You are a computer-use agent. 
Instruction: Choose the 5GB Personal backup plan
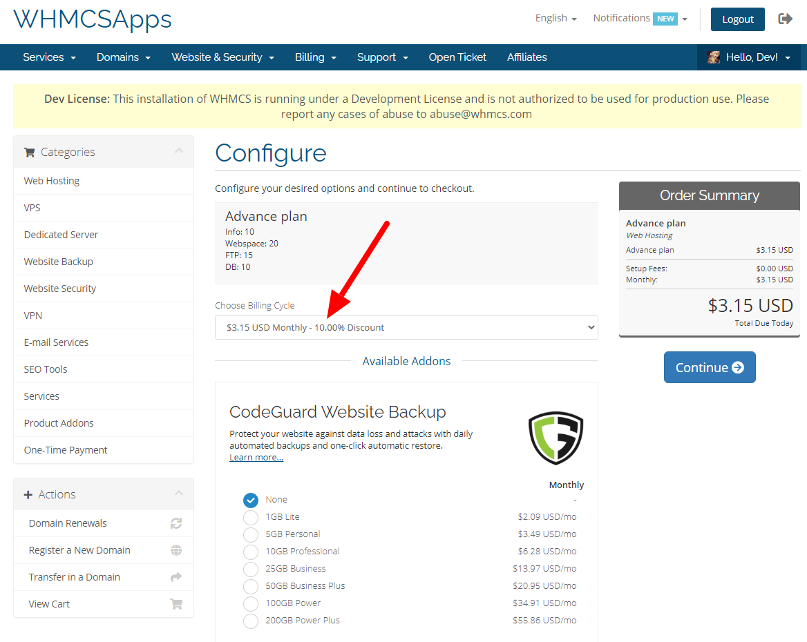click(251, 534)
